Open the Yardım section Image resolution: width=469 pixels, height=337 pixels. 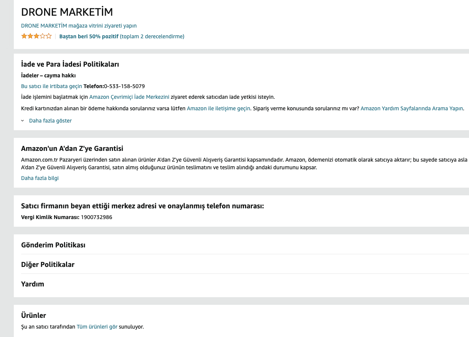33,284
